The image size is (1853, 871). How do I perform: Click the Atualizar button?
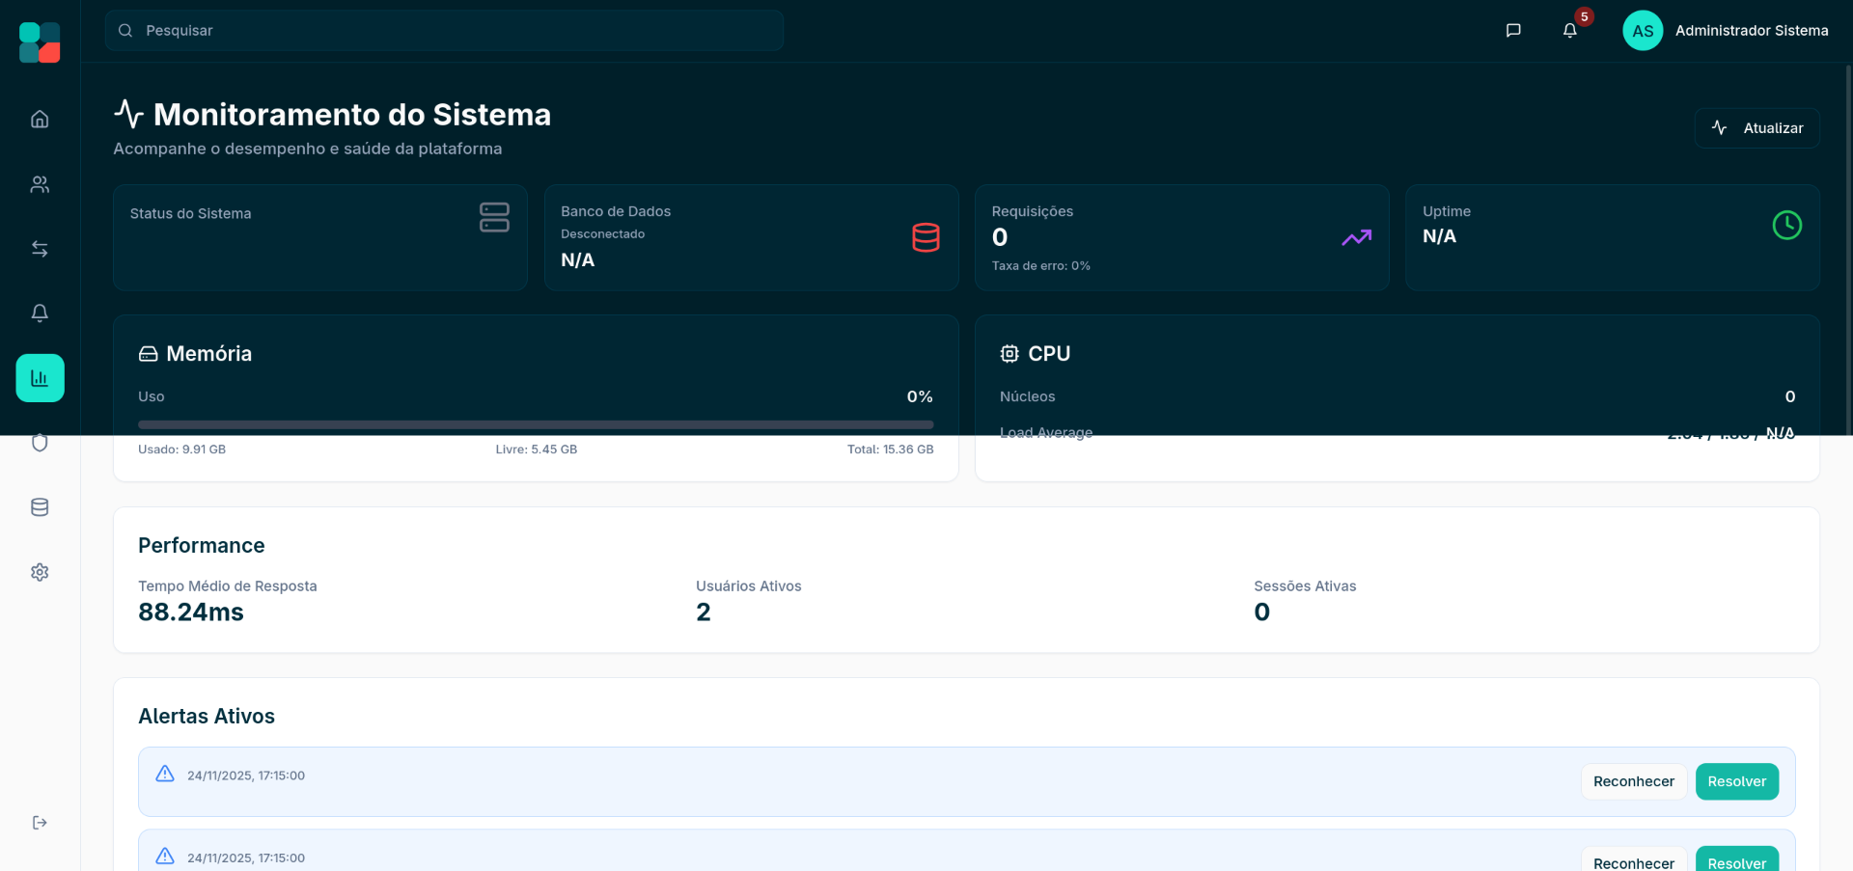tap(1756, 128)
